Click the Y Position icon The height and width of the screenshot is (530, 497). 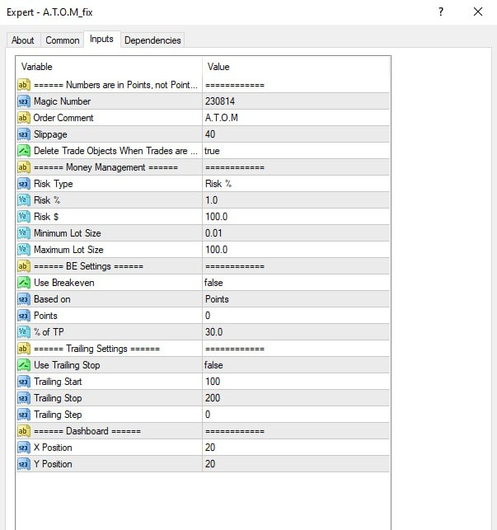pyautogui.click(x=24, y=464)
